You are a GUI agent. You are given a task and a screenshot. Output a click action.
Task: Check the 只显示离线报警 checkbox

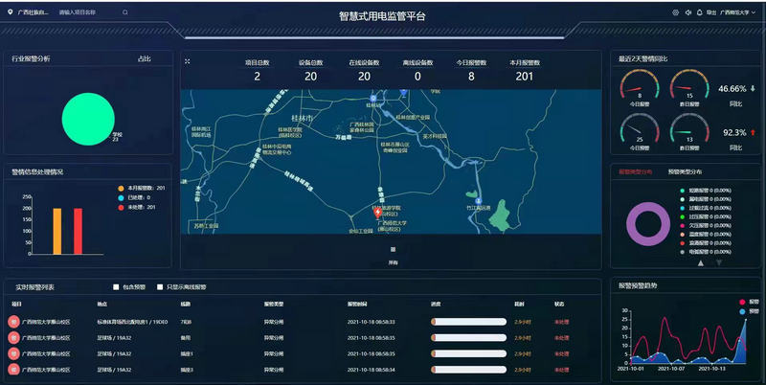click(x=160, y=287)
